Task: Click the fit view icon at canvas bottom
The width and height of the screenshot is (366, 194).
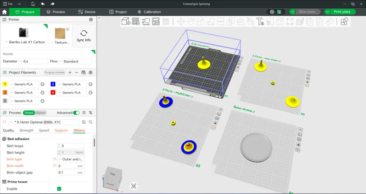Action: pos(134,186)
